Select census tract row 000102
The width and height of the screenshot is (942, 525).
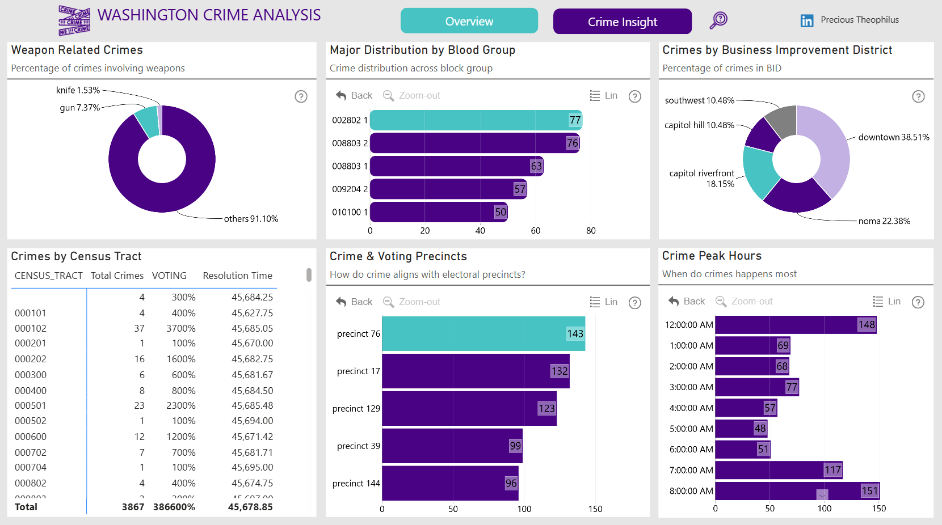tap(144, 328)
